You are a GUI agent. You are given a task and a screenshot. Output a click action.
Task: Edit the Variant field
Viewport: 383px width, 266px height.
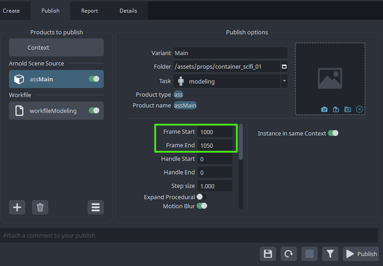click(x=231, y=53)
